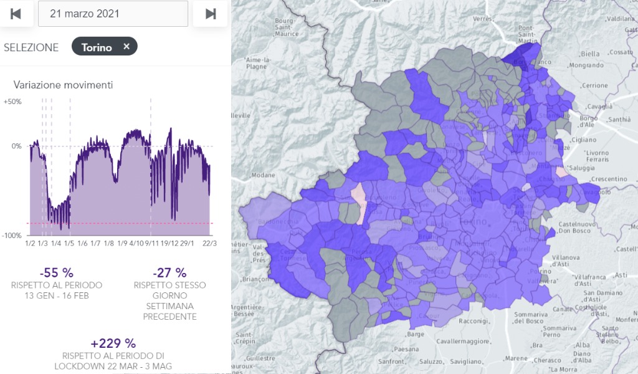Click the date field showing 21 marzo 2021
638x374 pixels.
pos(113,14)
